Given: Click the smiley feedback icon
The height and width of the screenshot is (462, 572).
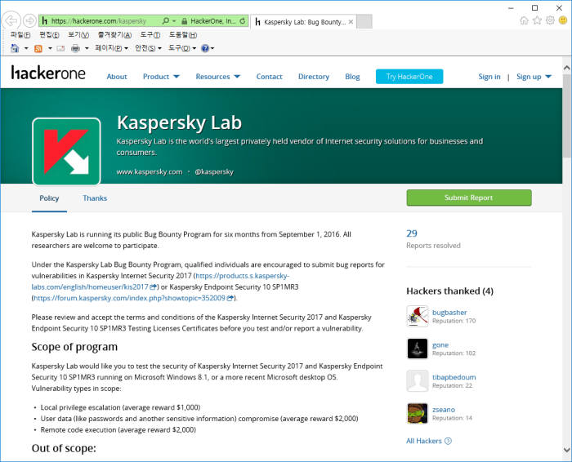Looking at the screenshot, I should [563, 20].
